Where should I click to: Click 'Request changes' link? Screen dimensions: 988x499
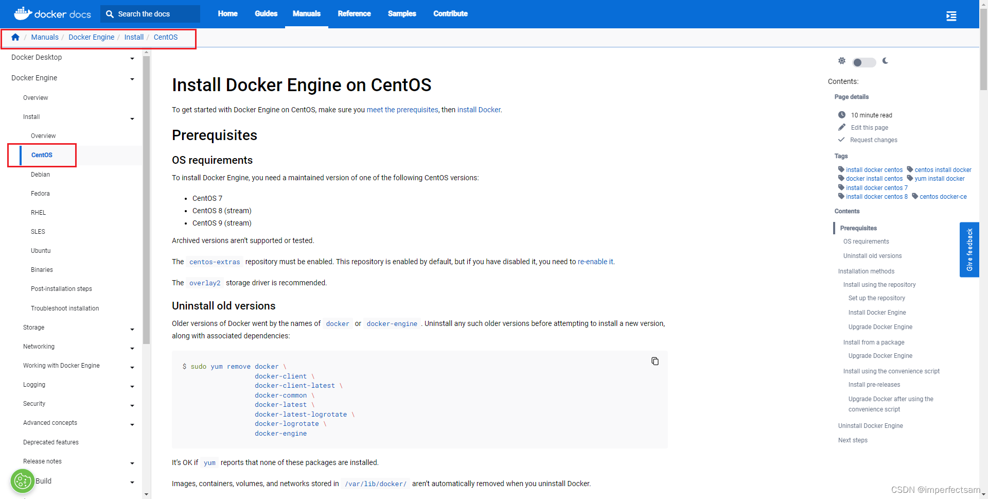pos(873,140)
